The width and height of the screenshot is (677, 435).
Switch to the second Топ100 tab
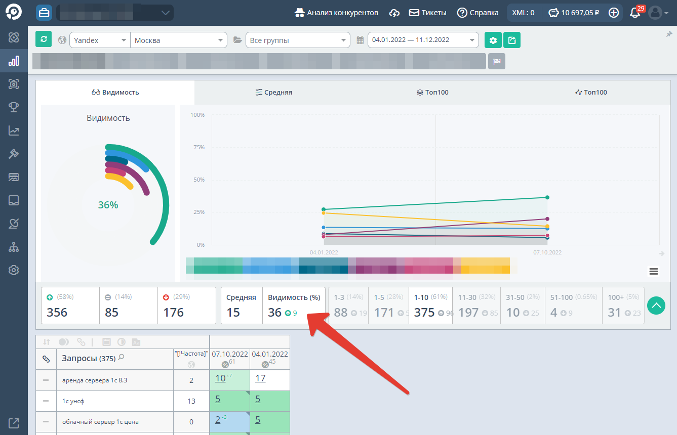(x=591, y=92)
